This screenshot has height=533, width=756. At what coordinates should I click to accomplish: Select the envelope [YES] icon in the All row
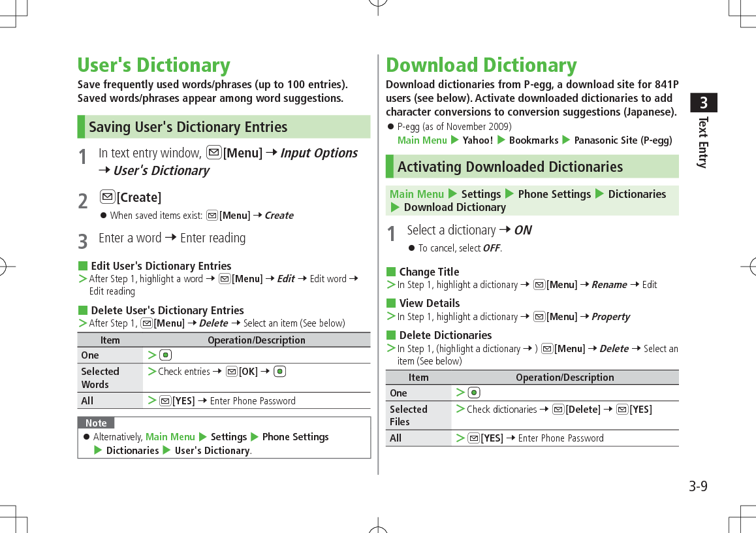click(165, 400)
